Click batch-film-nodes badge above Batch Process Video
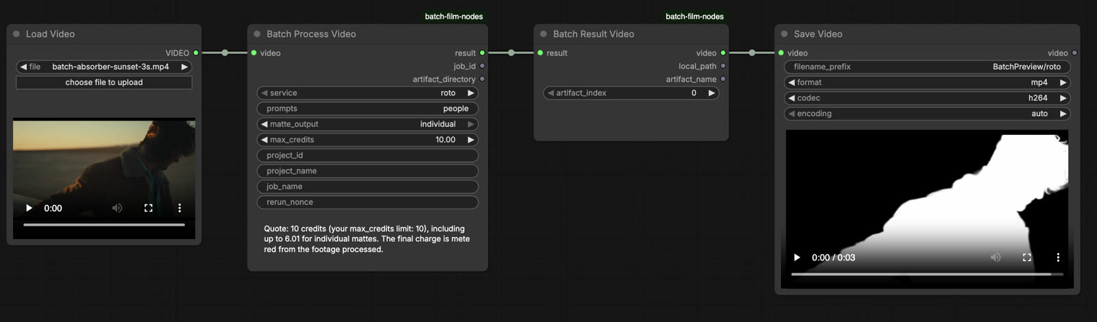This screenshot has width=1097, height=322. pos(454,16)
